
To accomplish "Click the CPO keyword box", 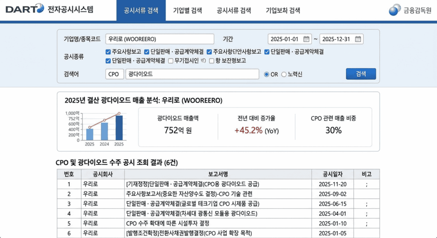I will point(114,74).
